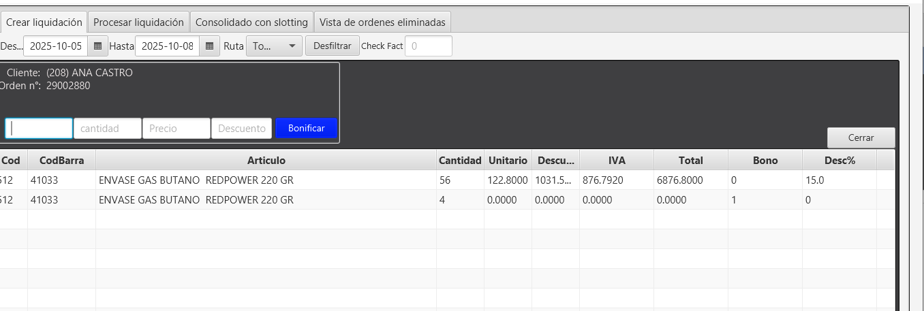Select the row with quantity 56
This screenshot has height=311, width=924.
266,180
